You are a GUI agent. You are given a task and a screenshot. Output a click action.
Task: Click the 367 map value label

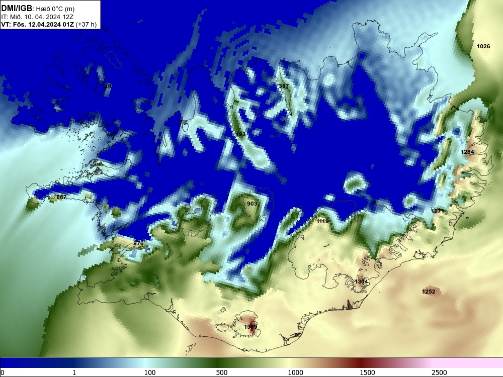point(284,86)
